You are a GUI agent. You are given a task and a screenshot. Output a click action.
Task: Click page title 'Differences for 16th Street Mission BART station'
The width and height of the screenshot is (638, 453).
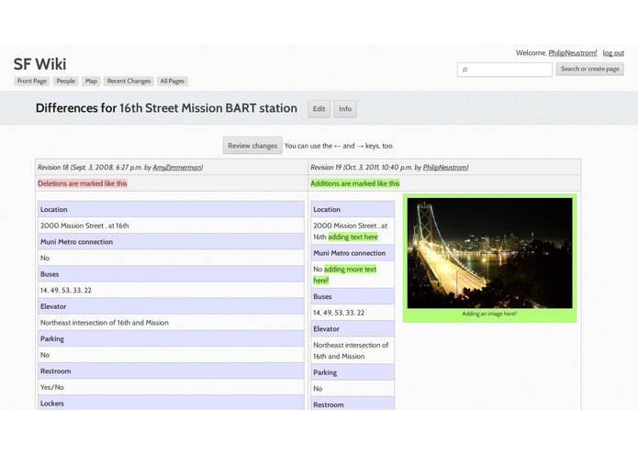pos(166,108)
